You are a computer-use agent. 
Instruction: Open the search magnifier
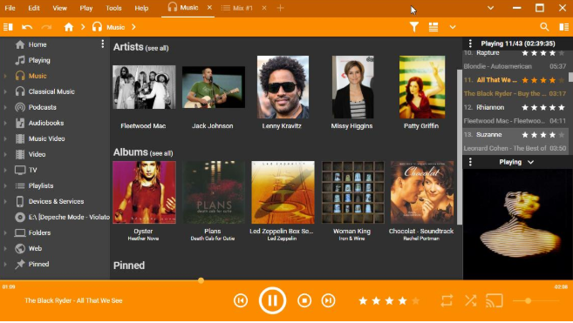[x=544, y=27]
